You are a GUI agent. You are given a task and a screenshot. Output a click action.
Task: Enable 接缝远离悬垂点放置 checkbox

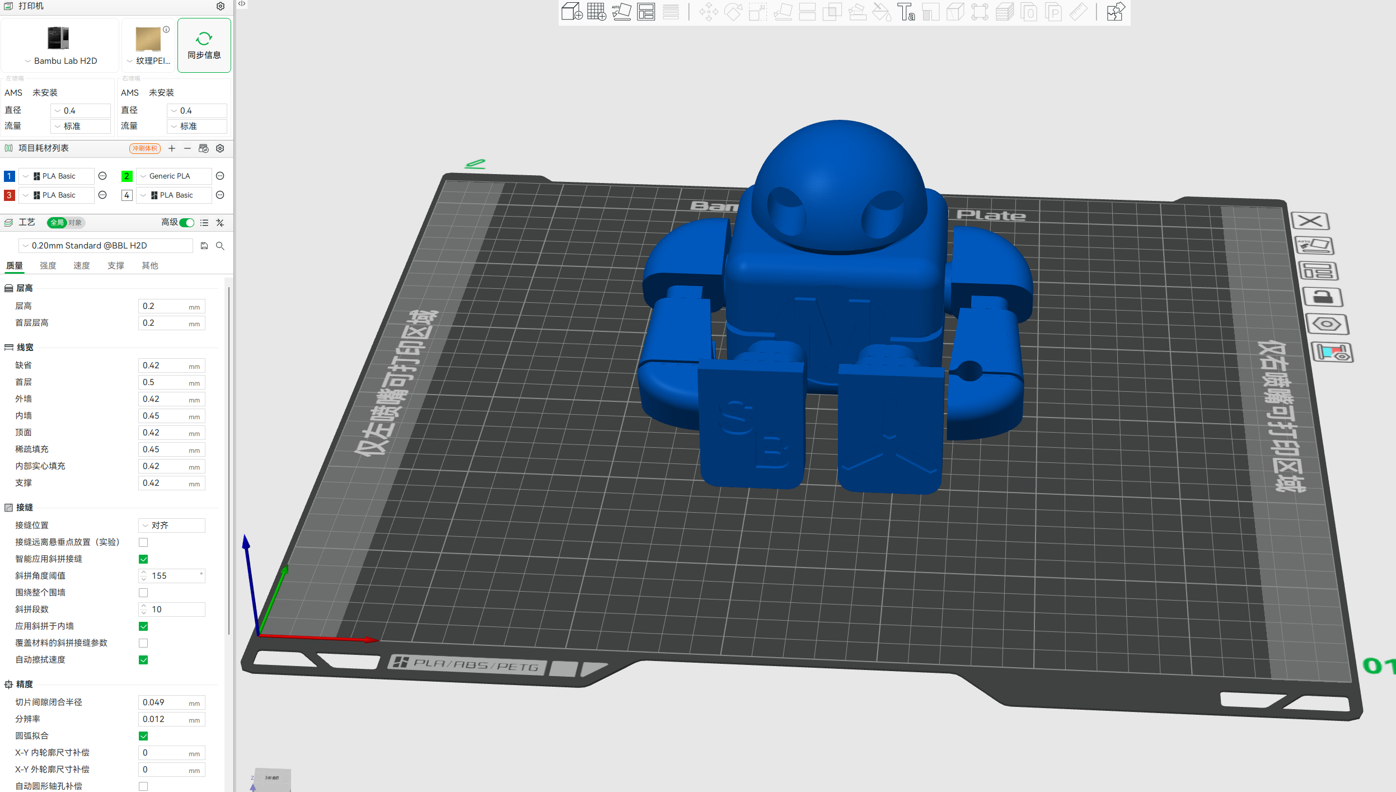143,542
